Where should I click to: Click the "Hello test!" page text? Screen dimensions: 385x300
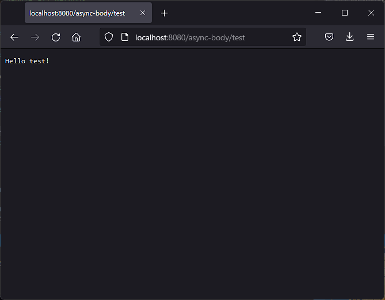(x=27, y=61)
